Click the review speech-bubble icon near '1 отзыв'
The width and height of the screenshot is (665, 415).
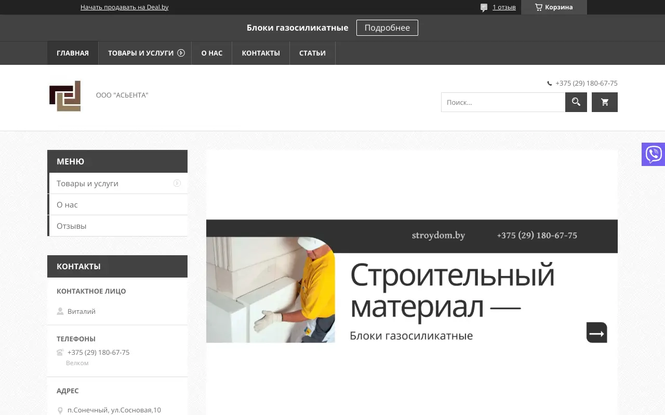coord(483,7)
